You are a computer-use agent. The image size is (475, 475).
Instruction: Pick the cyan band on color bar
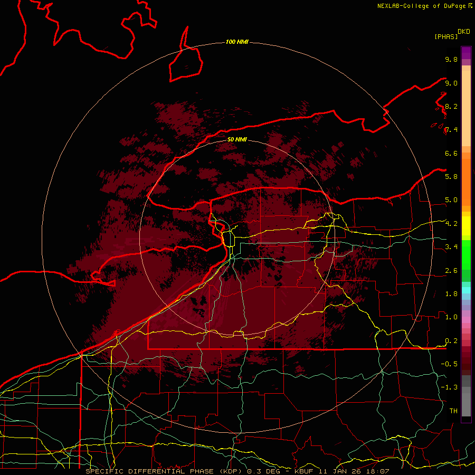466,290
